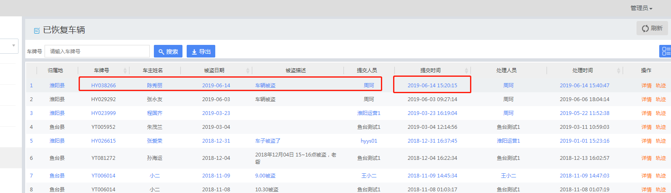
Task: Click the refresh 刷新 button
Action: 652,29
